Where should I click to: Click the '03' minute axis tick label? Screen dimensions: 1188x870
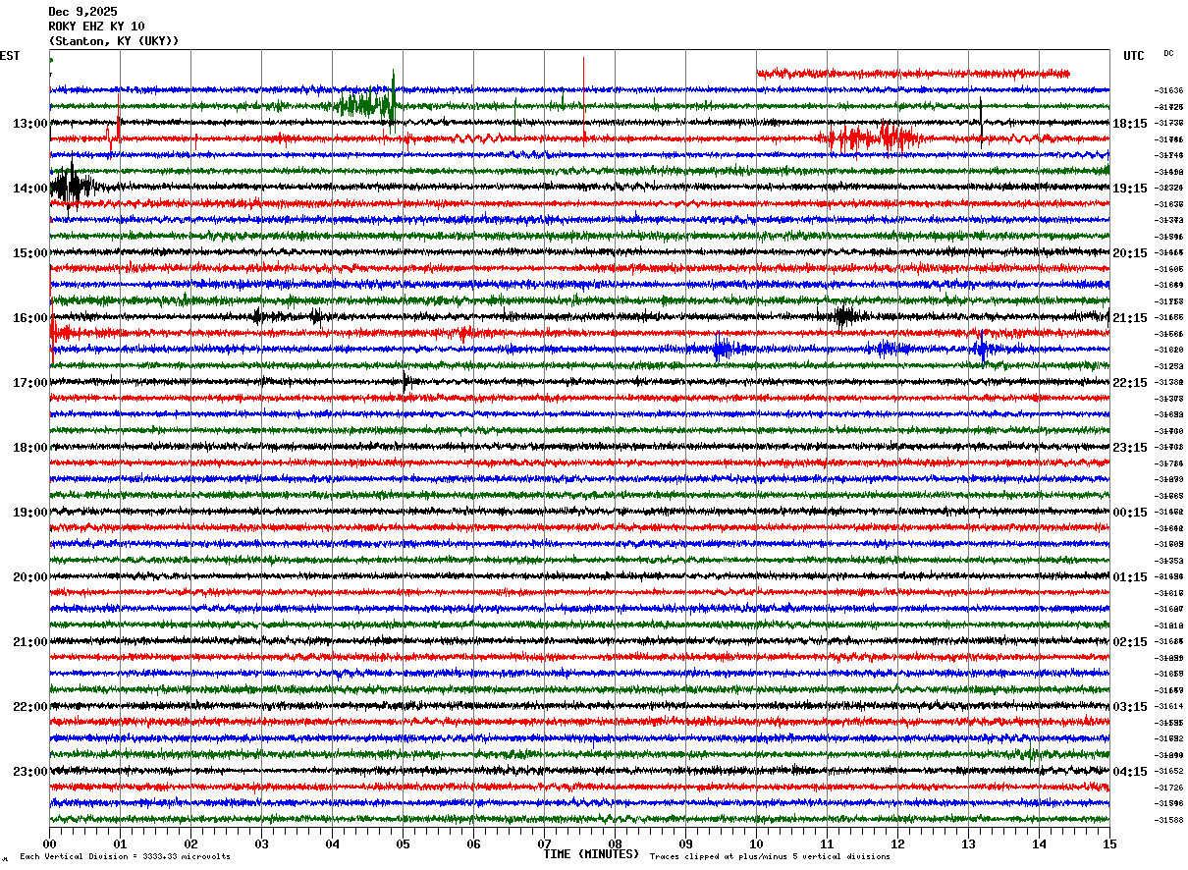pos(261,843)
